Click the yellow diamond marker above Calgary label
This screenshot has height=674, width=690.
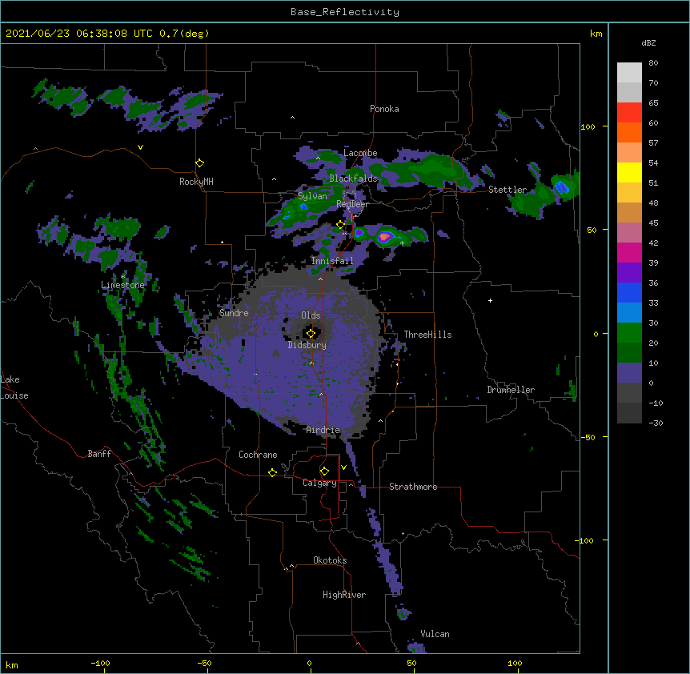[x=324, y=471]
